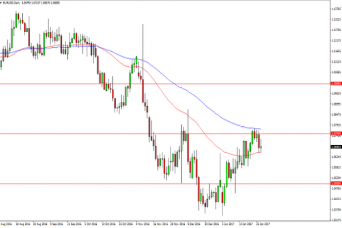342x228 pixels.
Task: Click the 1.13765 price axis label
Action: pos(336,9)
